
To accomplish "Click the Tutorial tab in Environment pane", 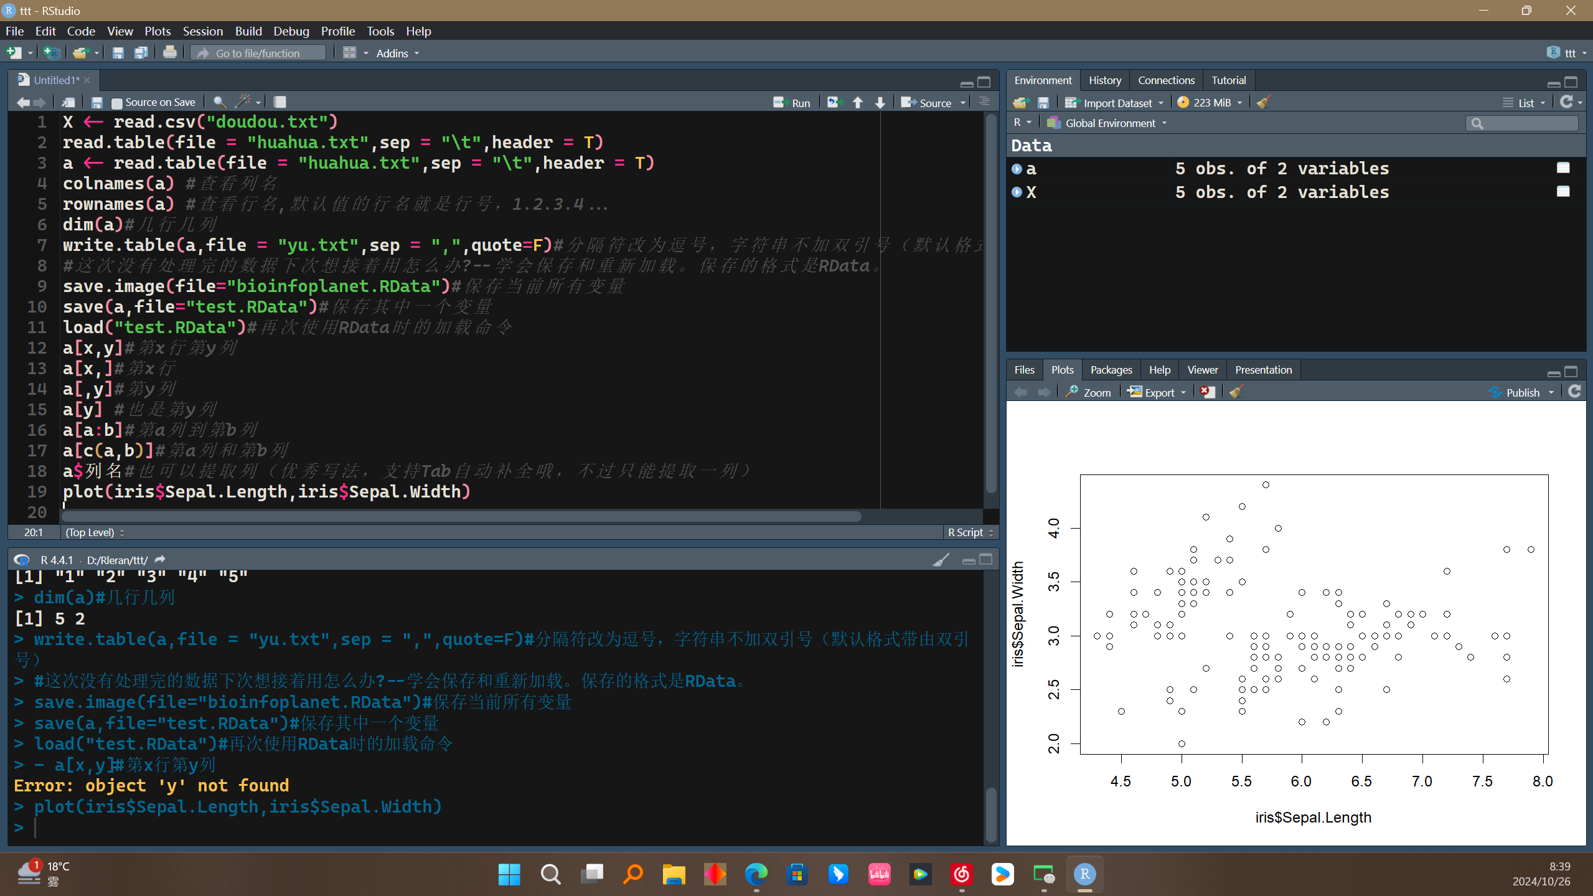I will 1228,80.
